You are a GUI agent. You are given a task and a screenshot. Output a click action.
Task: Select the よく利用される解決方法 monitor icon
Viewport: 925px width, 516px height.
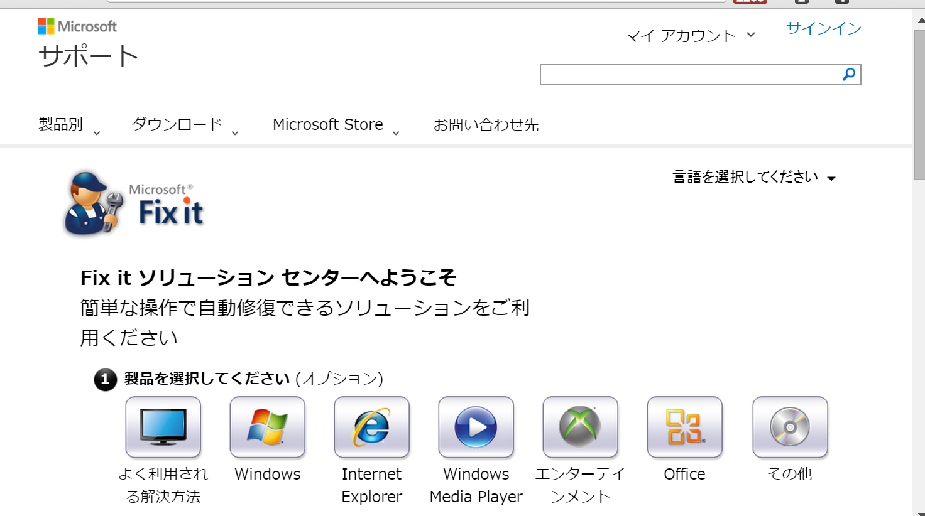(x=163, y=427)
